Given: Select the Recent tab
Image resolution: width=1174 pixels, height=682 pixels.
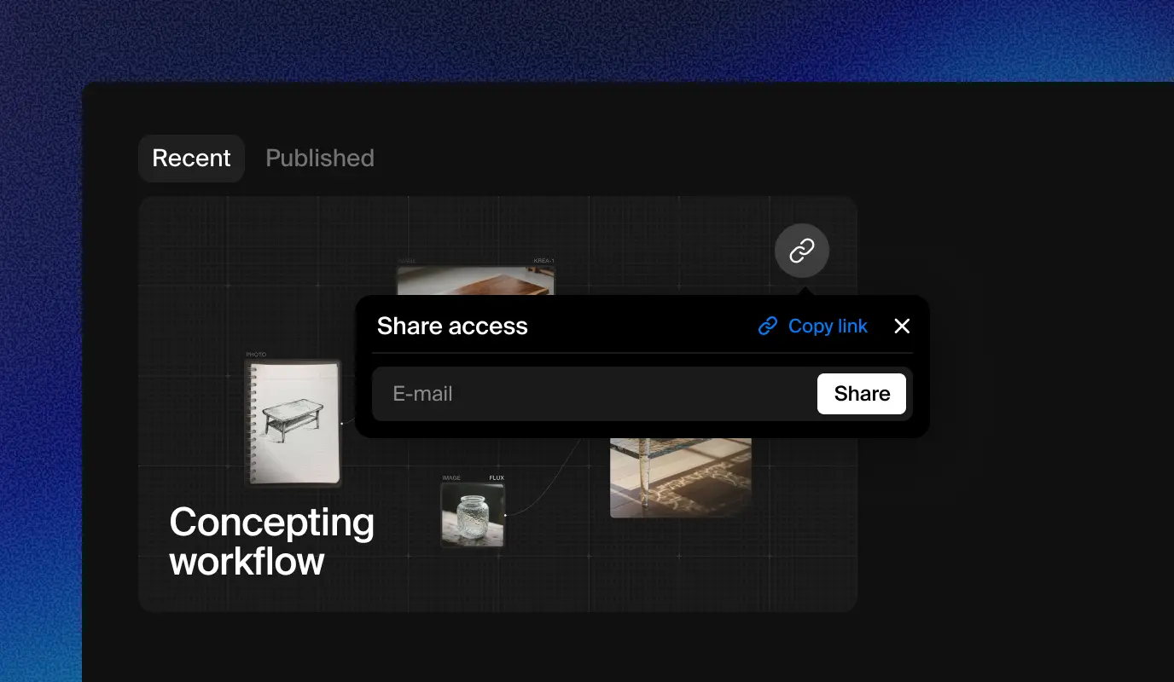Looking at the screenshot, I should pos(191,158).
